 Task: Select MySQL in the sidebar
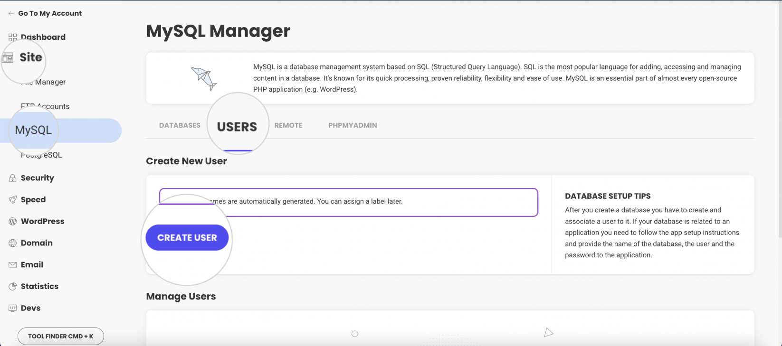click(x=61, y=131)
